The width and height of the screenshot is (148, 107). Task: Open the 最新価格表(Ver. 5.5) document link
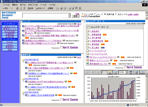tap(98, 64)
